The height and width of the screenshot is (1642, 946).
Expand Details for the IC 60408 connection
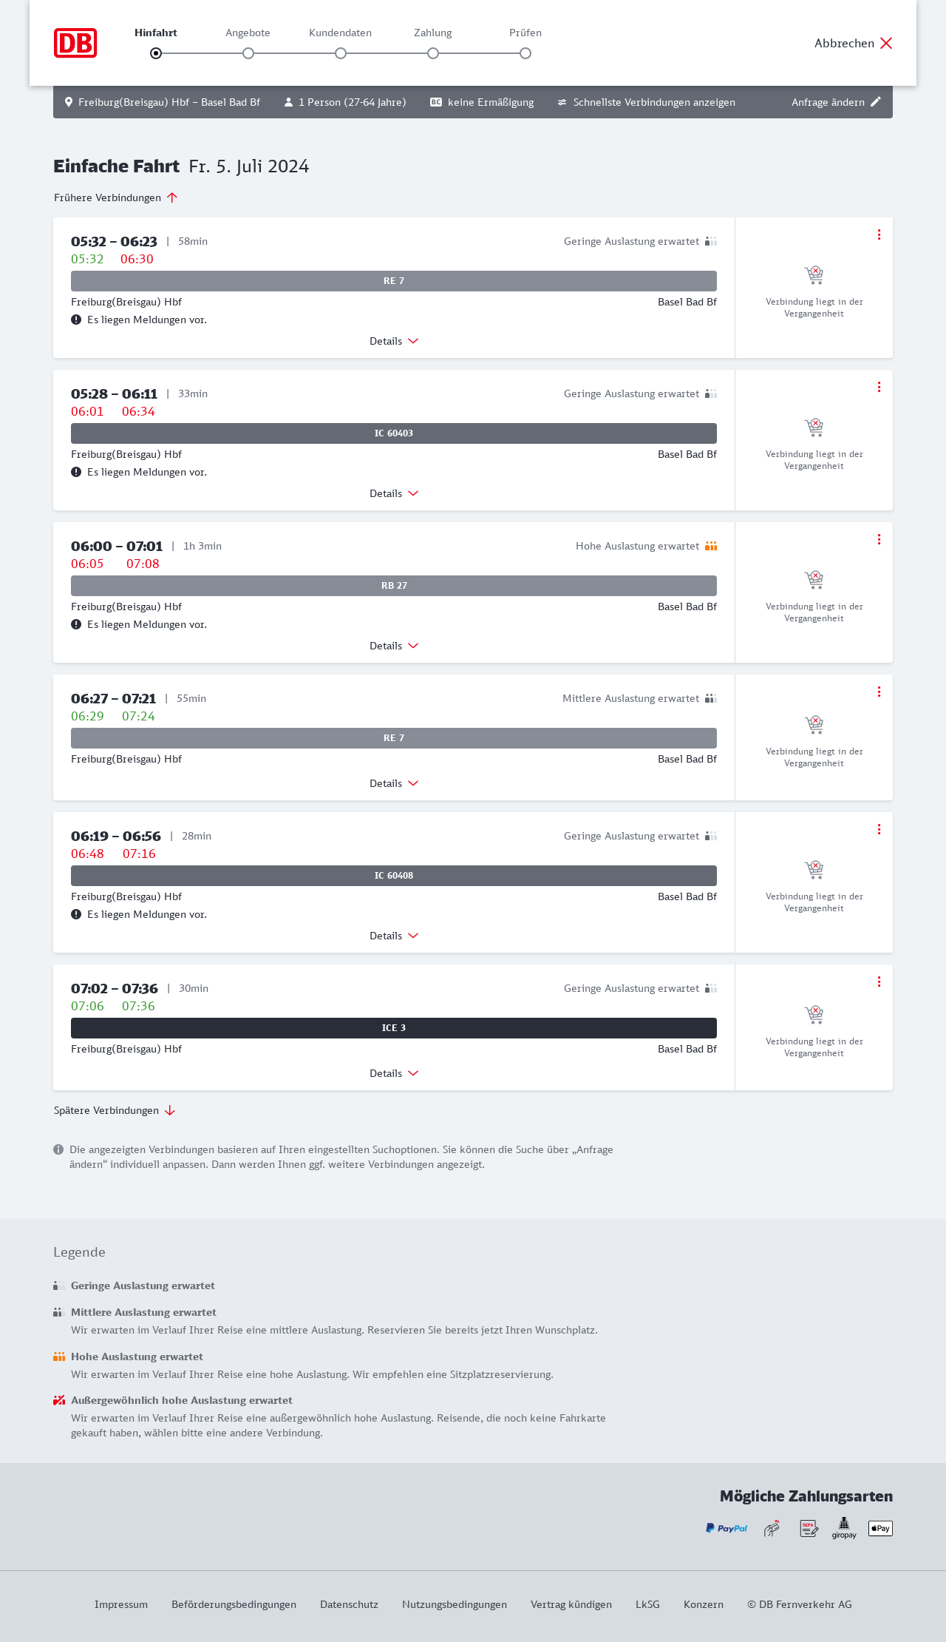pyautogui.click(x=394, y=936)
